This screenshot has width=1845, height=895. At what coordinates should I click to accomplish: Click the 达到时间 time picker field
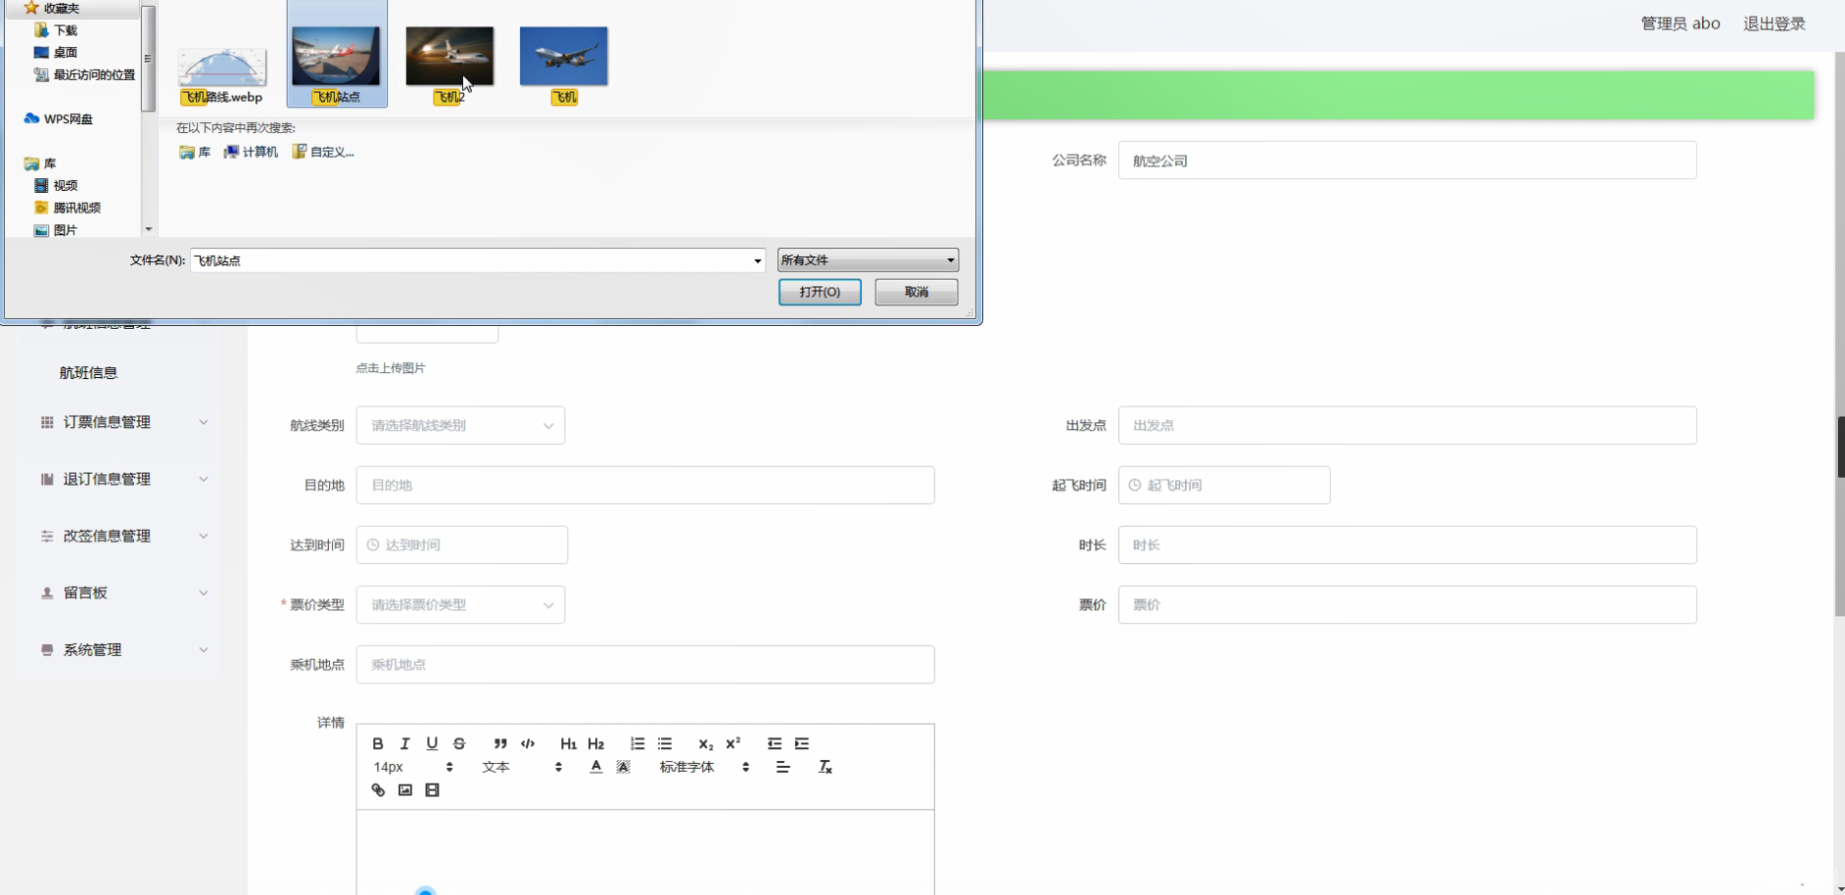pyautogui.click(x=462, y=545)
